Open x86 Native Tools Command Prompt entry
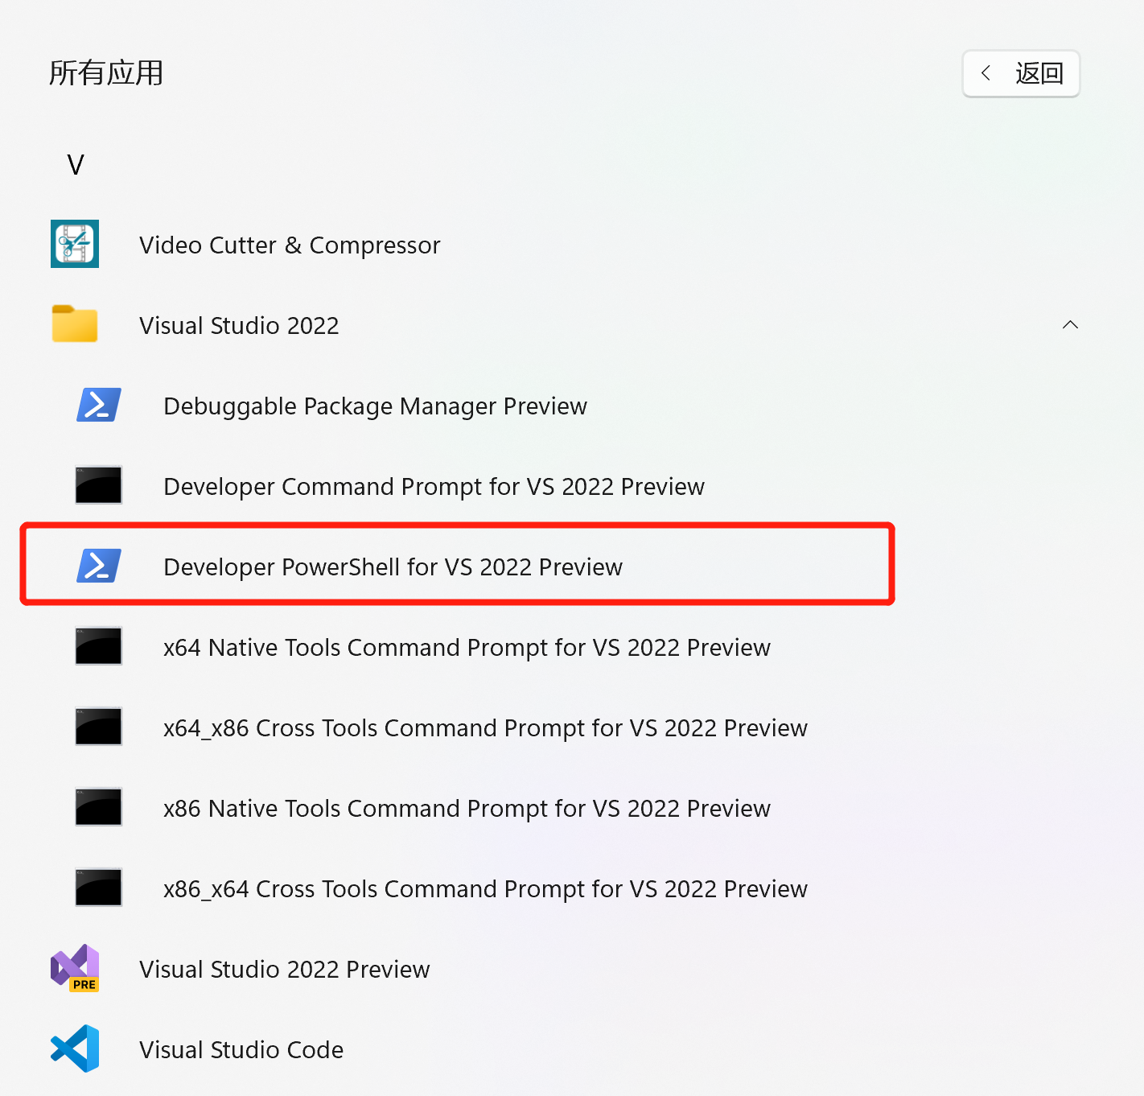This screenshot has height=1096, width=1144. (467, 809)
